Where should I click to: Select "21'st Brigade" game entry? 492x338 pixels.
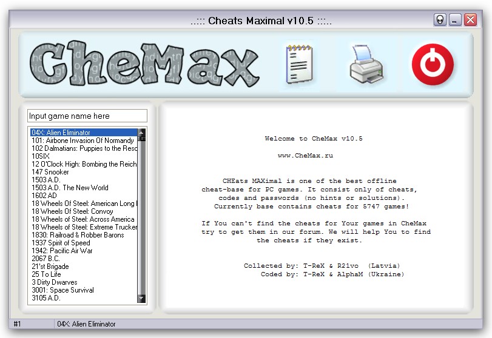pyautogui.click(x=84, y=267)
